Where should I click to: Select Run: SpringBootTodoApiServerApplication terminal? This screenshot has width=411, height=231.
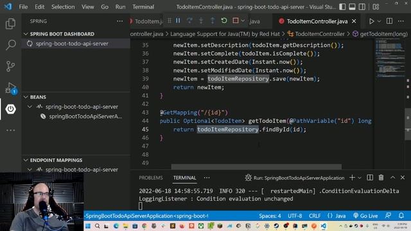[295, 178]
